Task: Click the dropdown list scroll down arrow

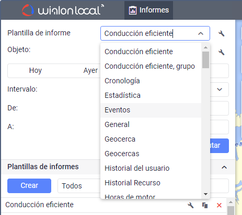Action: (x=205, y=194)
